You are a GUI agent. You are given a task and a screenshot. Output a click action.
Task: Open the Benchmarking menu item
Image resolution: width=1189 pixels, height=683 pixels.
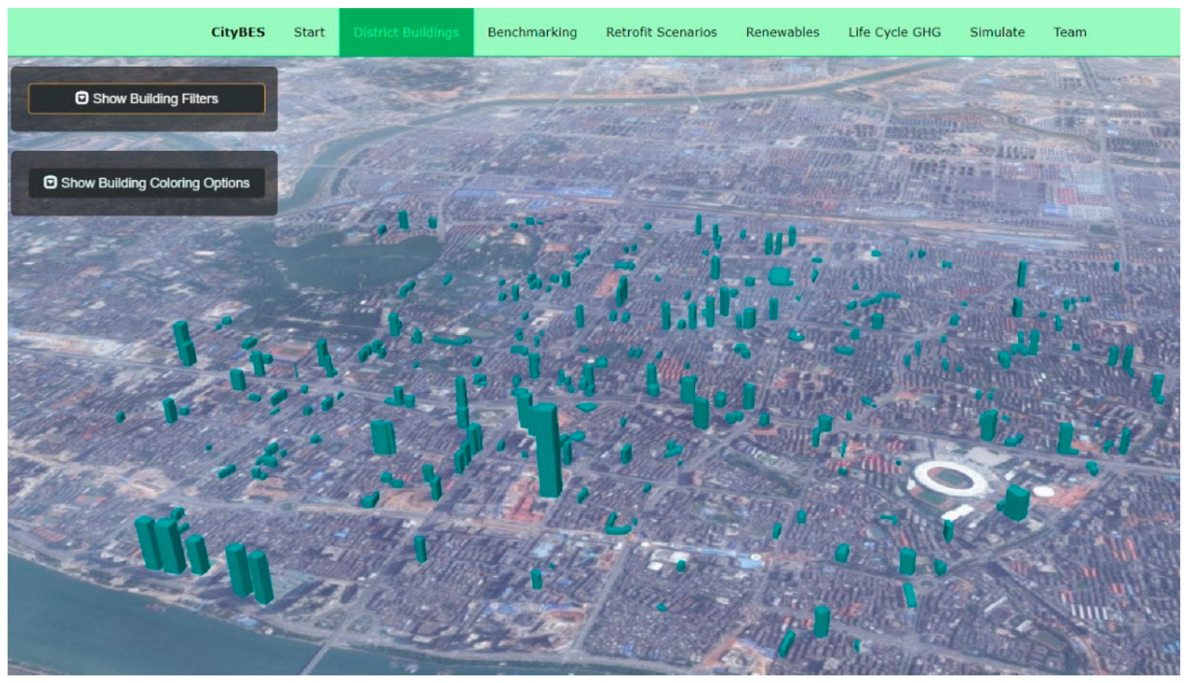[x=532, y=32]
